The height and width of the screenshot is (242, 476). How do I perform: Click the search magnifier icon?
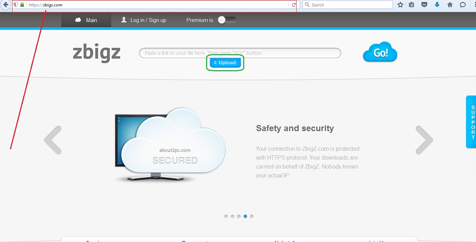(307, 5)
